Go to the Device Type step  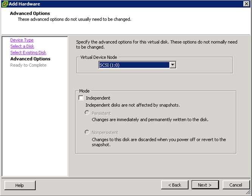22,40
